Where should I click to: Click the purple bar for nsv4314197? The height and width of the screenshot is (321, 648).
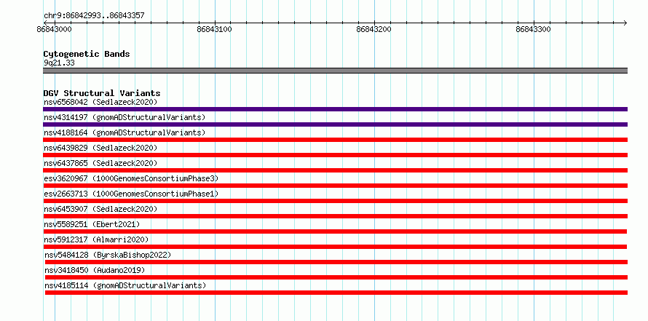point(335,124)
